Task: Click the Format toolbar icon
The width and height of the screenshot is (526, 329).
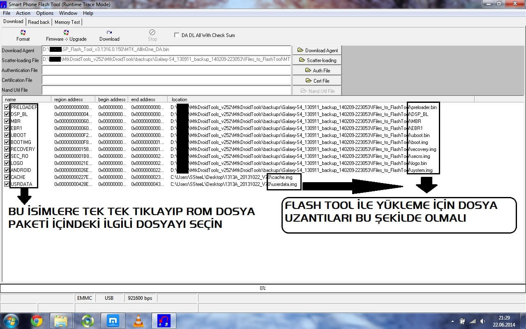Action: pyautogui.click(x=23, y=35)
